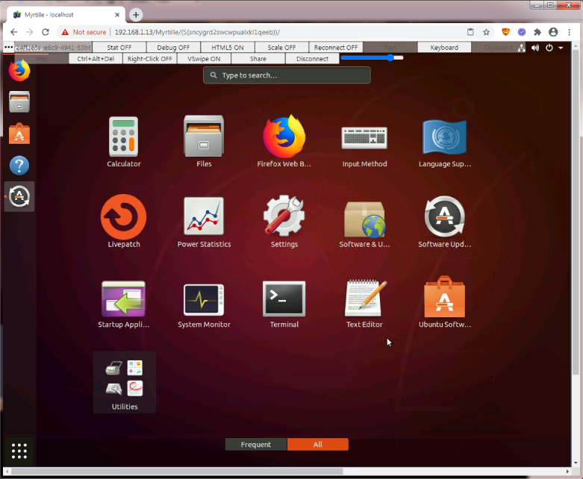Go back in browser history
583x479 pixels.
(x=13, y=32)
